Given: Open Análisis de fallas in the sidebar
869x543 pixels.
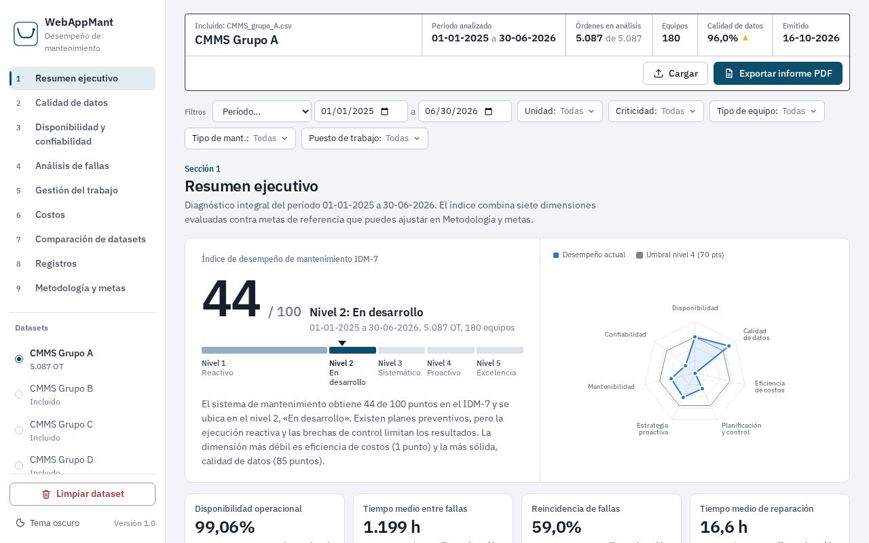Looking at the screenshot, I should [x=82, y=166].
